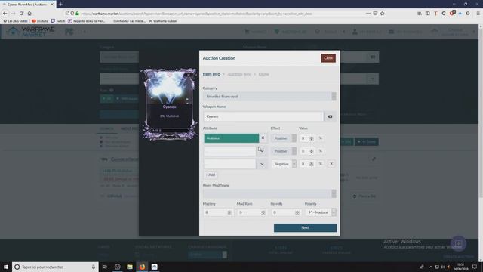The image size is (483, 272).
Task: Close the Auction Creation dialog
Action: [x=328, y=58]
